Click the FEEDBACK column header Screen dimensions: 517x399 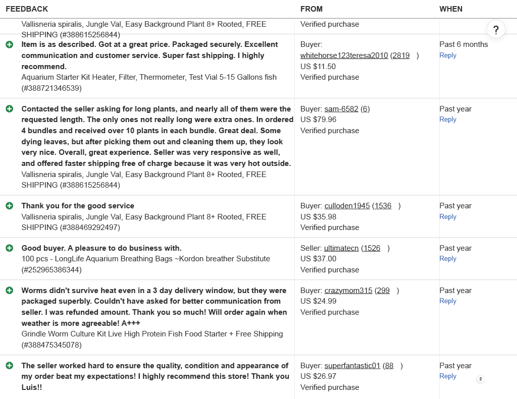click(27, 9)
